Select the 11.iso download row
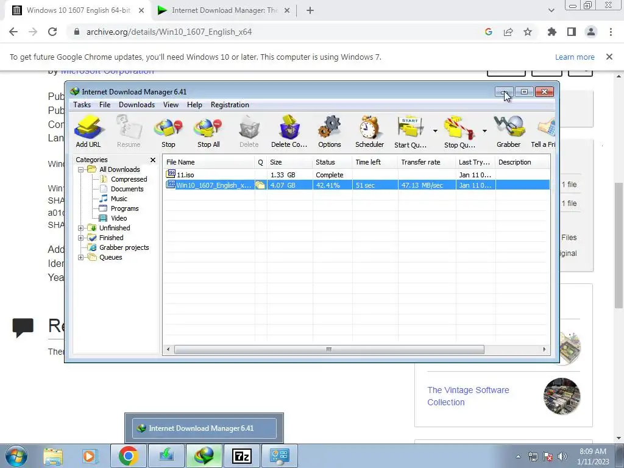This screenshot has height=468, width=624. coord(357,175)
